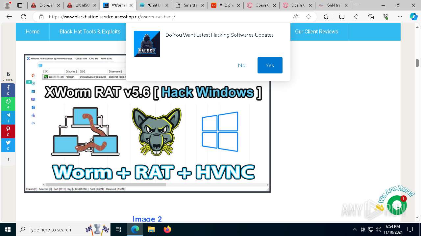Open notification center icon
The height and width of the screenshot is (236, 421).
(x=410, y=229)
